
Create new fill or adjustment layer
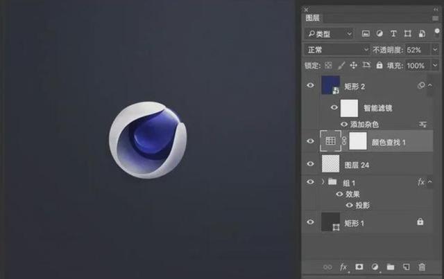(375, 267)
